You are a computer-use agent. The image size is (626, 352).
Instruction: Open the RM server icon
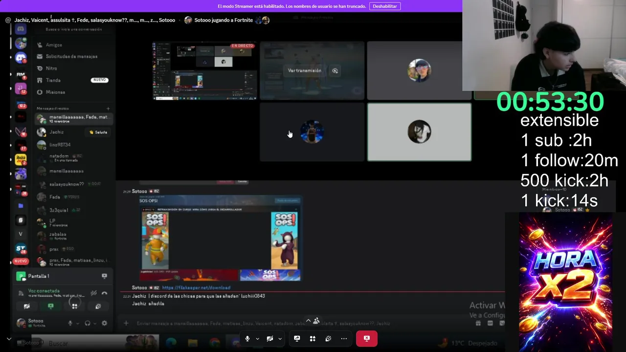click(21, 75)
